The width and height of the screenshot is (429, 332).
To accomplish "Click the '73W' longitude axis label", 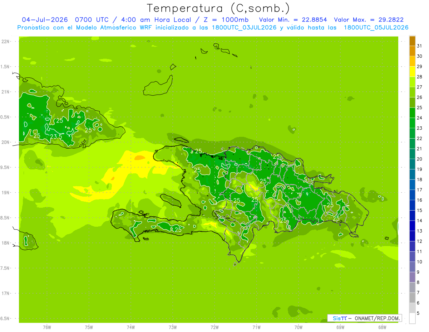I will [x=173, y=327].
